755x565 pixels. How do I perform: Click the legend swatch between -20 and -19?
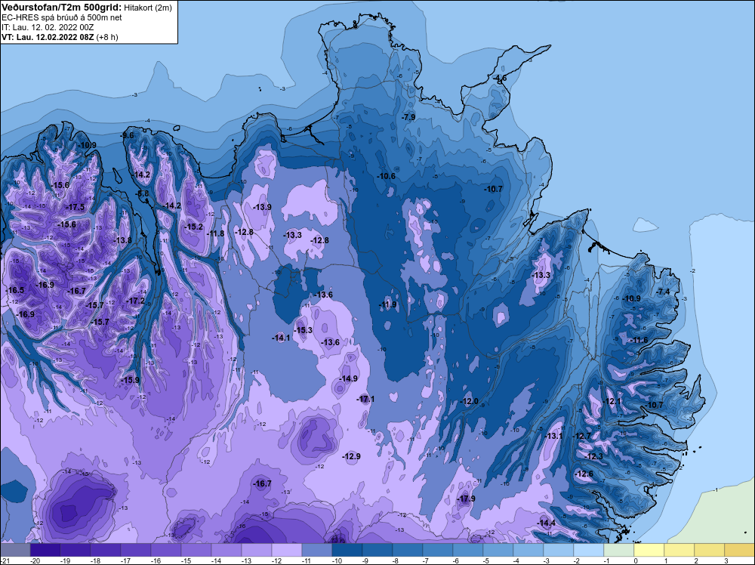point(45,550)
